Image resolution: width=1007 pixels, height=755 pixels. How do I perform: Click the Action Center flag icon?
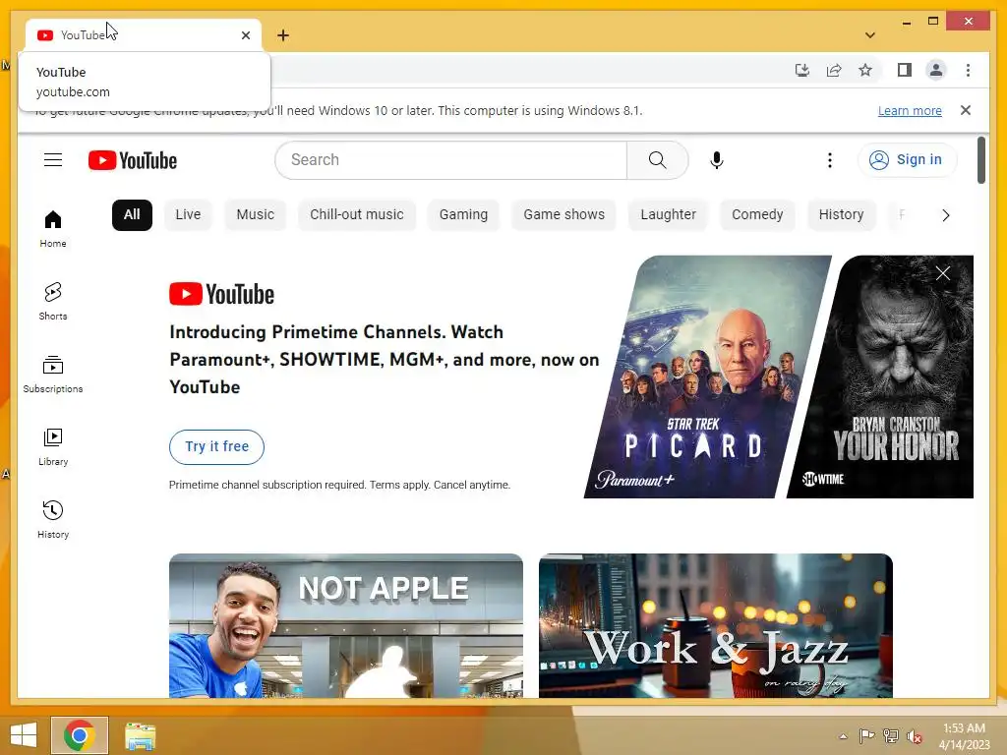[866, 736]
